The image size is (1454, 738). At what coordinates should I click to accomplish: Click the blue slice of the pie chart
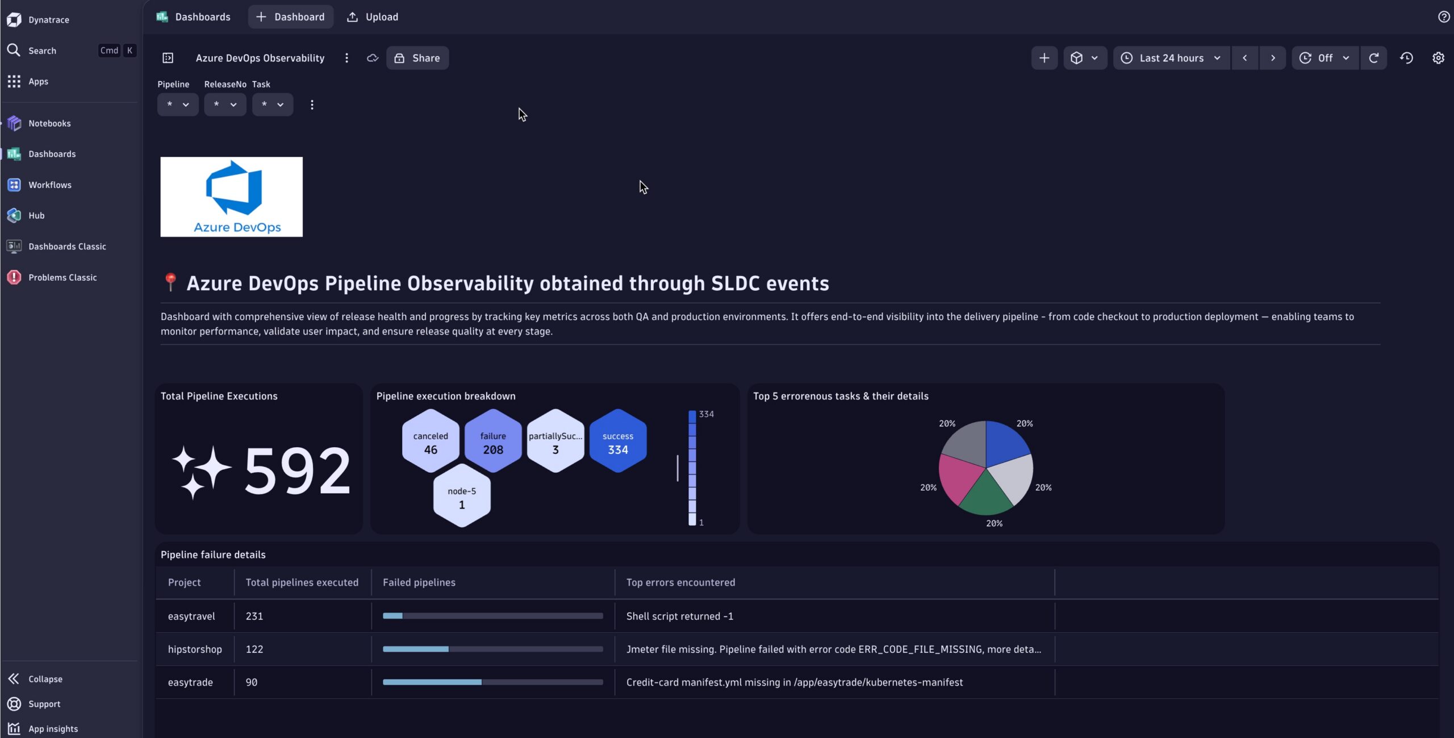[x=1004, y=443]
